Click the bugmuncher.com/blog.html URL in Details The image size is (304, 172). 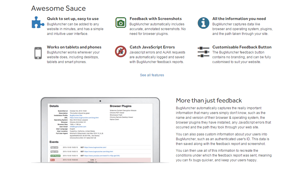(x=84, y=118)
